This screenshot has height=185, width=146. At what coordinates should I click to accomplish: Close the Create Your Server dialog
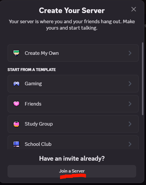(x=134, y=9)
